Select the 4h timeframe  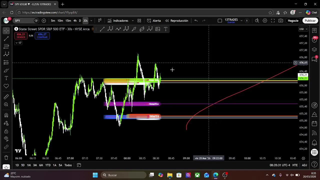click(x=75, y=20)
